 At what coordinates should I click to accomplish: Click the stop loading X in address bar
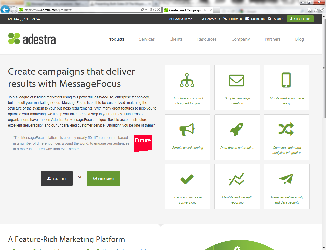[159, 10]
